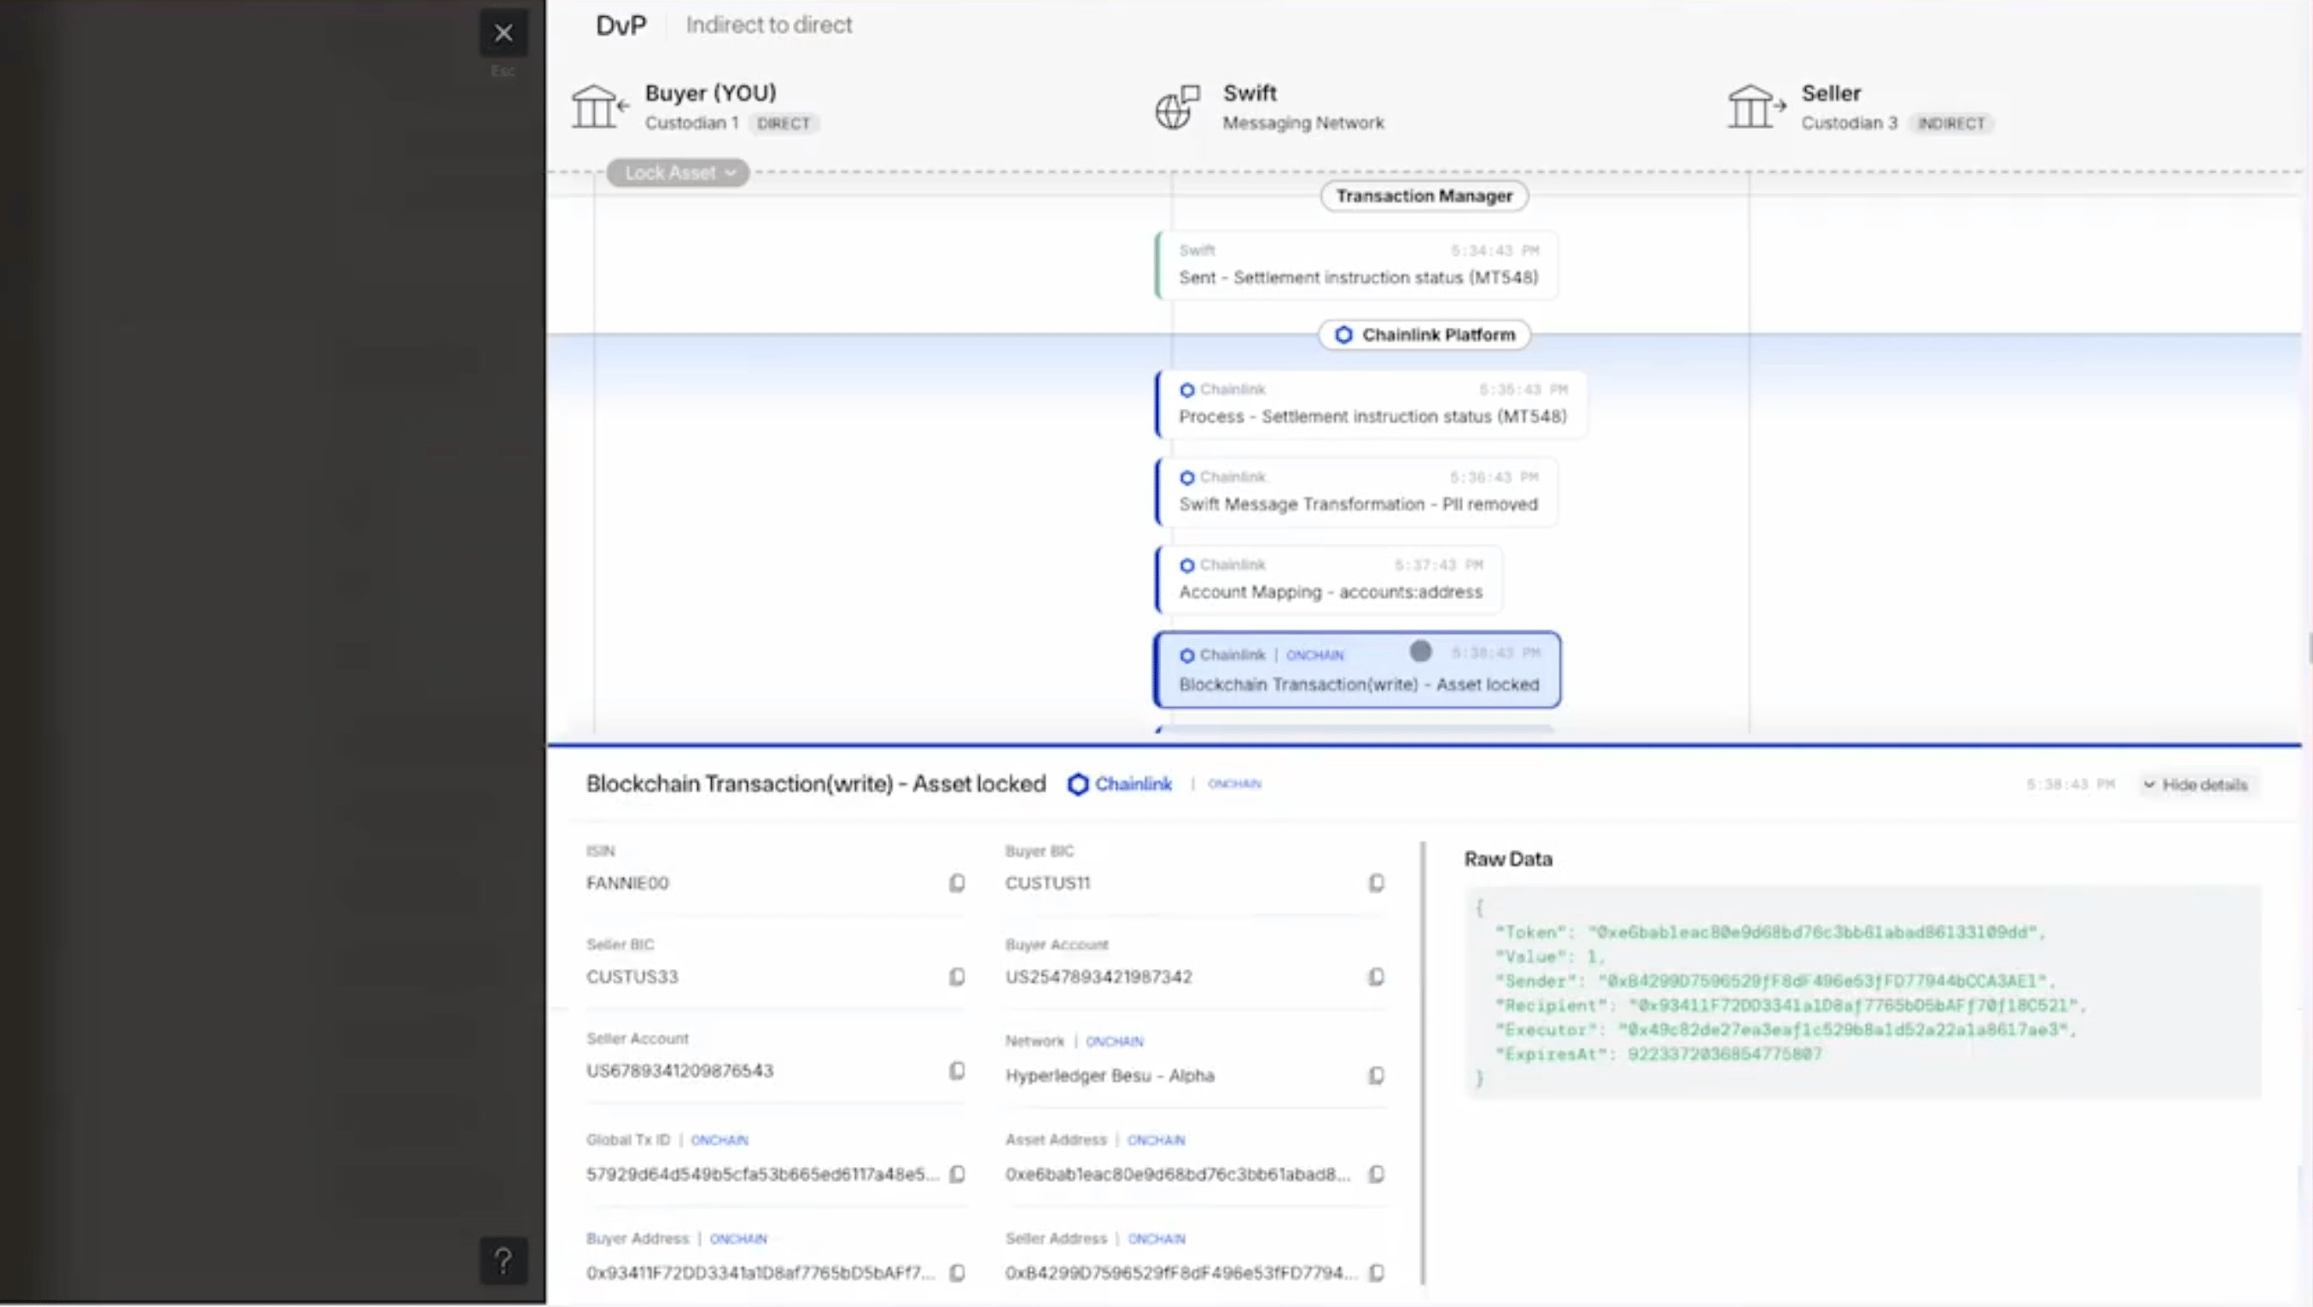Click the DvP title
The height and width of the screenshot is (1307, 2313).
[621, 25]
